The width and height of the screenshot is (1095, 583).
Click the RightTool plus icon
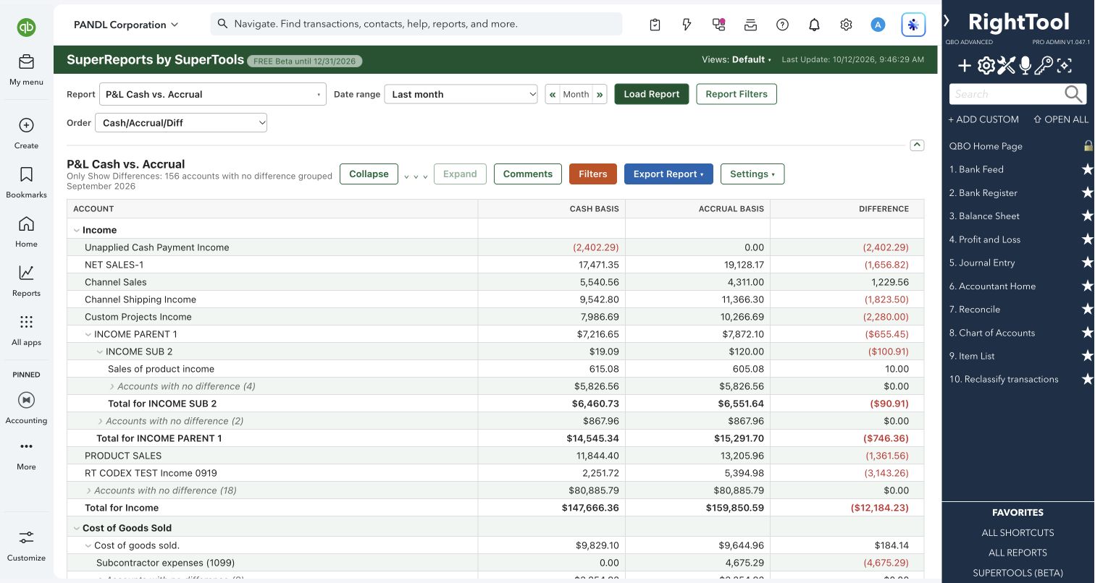[x=965, y=67]
